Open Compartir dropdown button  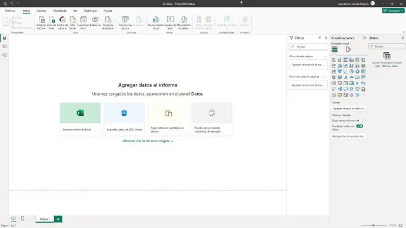pyautogui.click(x=393, y=11)
